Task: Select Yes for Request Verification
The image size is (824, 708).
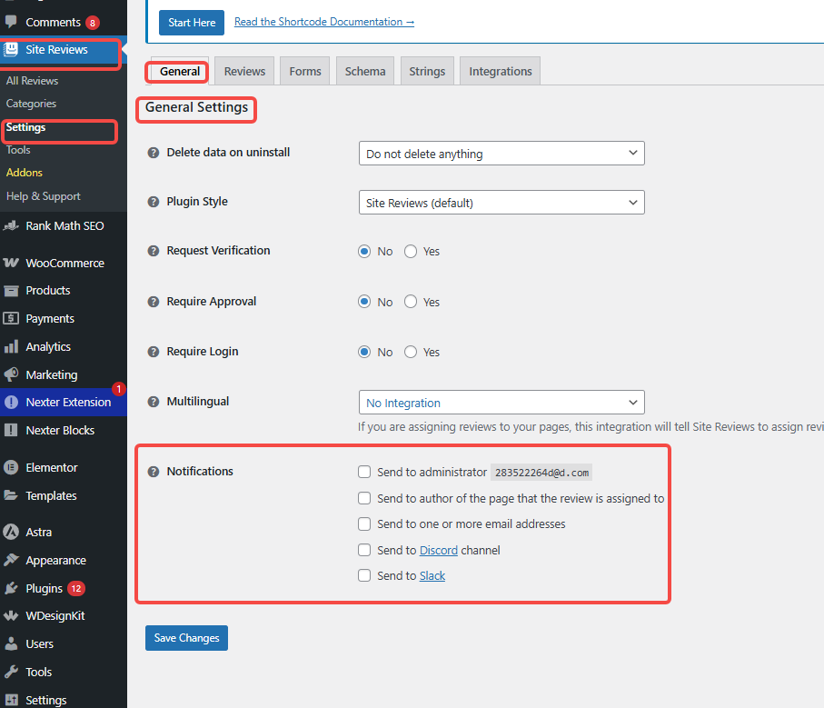Action: [411, 251]
